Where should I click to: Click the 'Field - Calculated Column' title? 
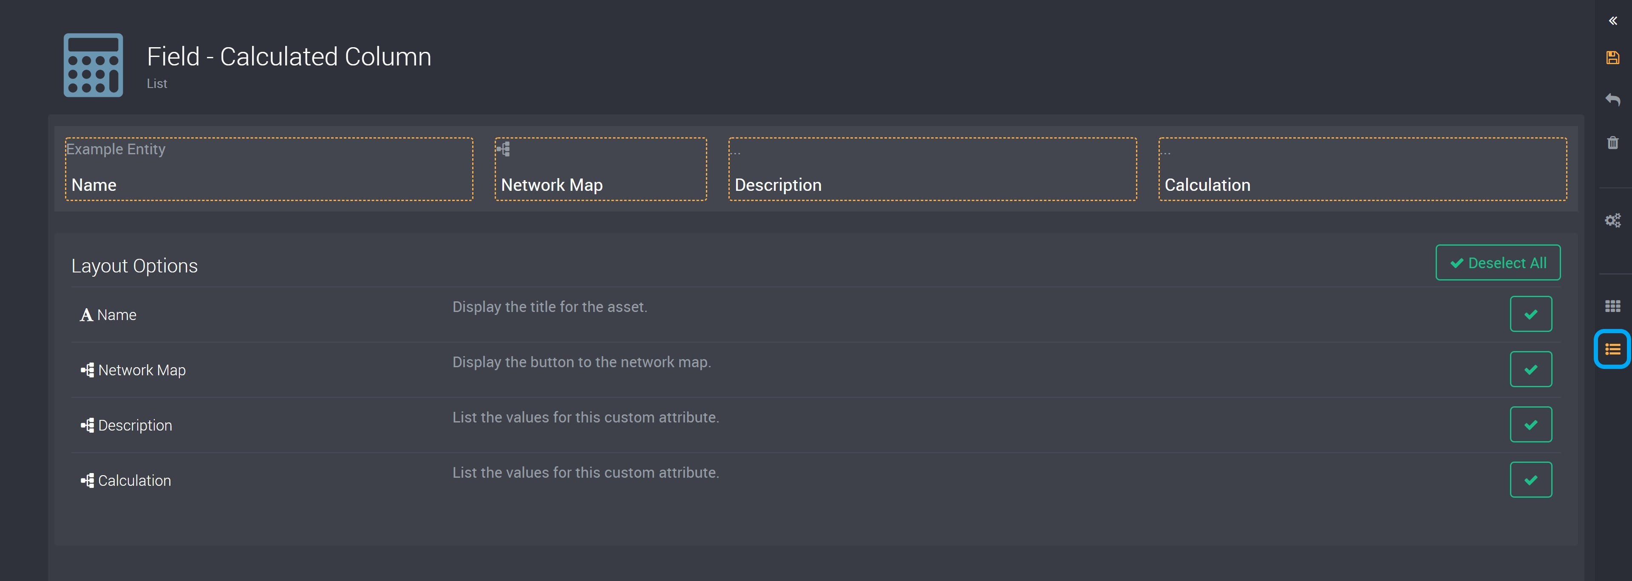click(x=289, y=57)
